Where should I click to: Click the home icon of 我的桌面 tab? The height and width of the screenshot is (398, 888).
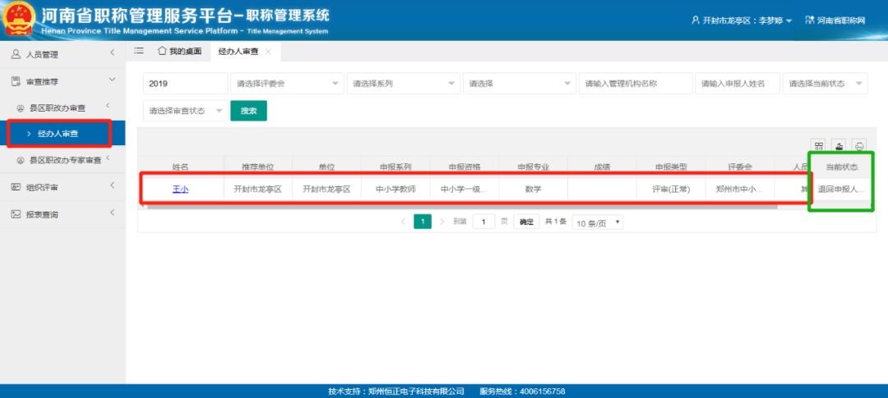tap(162, 51)
